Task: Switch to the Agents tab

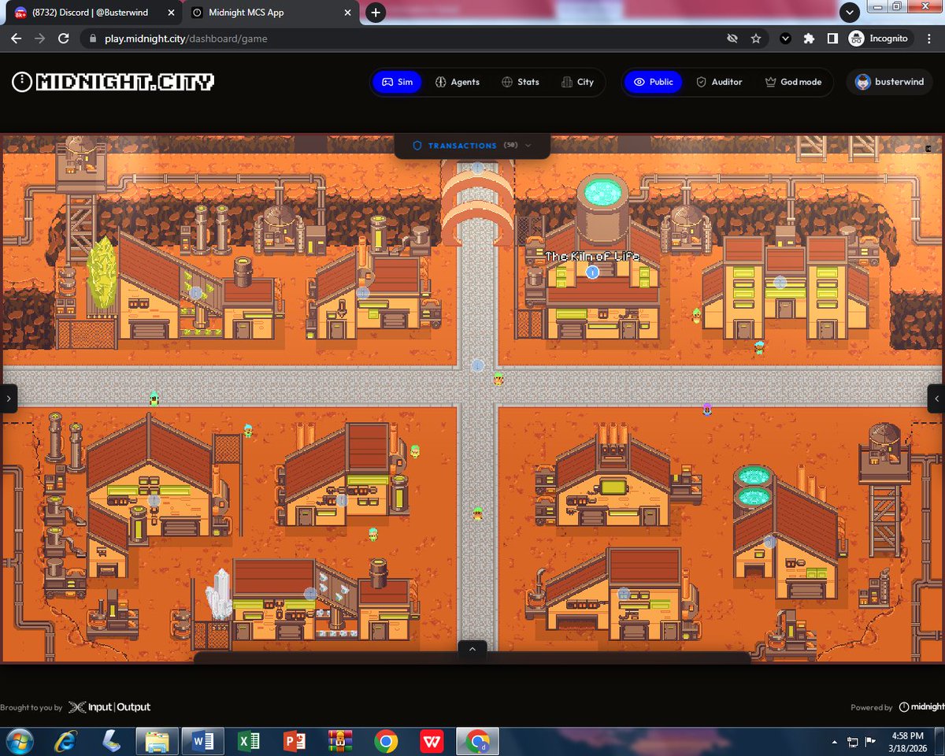Action: [x=458, y=82]
